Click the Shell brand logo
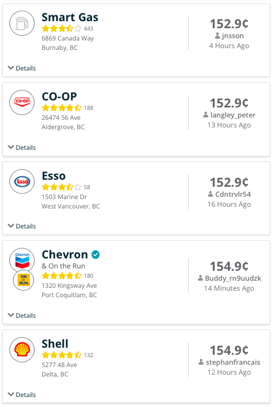Viewport: 276px width, 407px height. tap(22, 349)
